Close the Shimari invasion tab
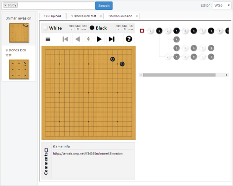 pyautogui.click(x=137, y=16)
